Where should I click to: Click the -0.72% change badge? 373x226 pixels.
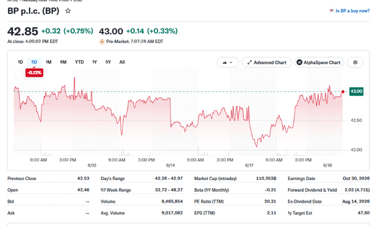tap(34, 73)
